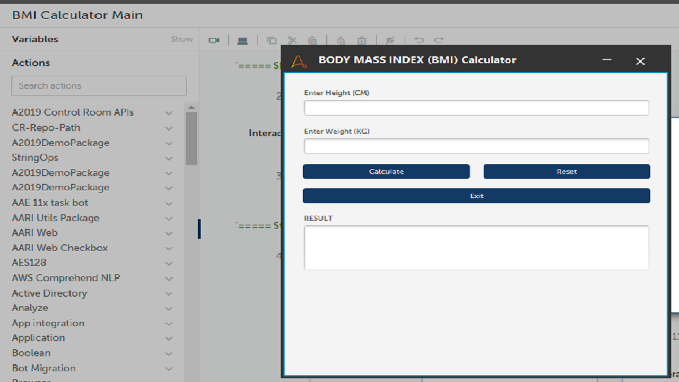
Task: Select 'AARI Utils Package' action
Action: 56,218
